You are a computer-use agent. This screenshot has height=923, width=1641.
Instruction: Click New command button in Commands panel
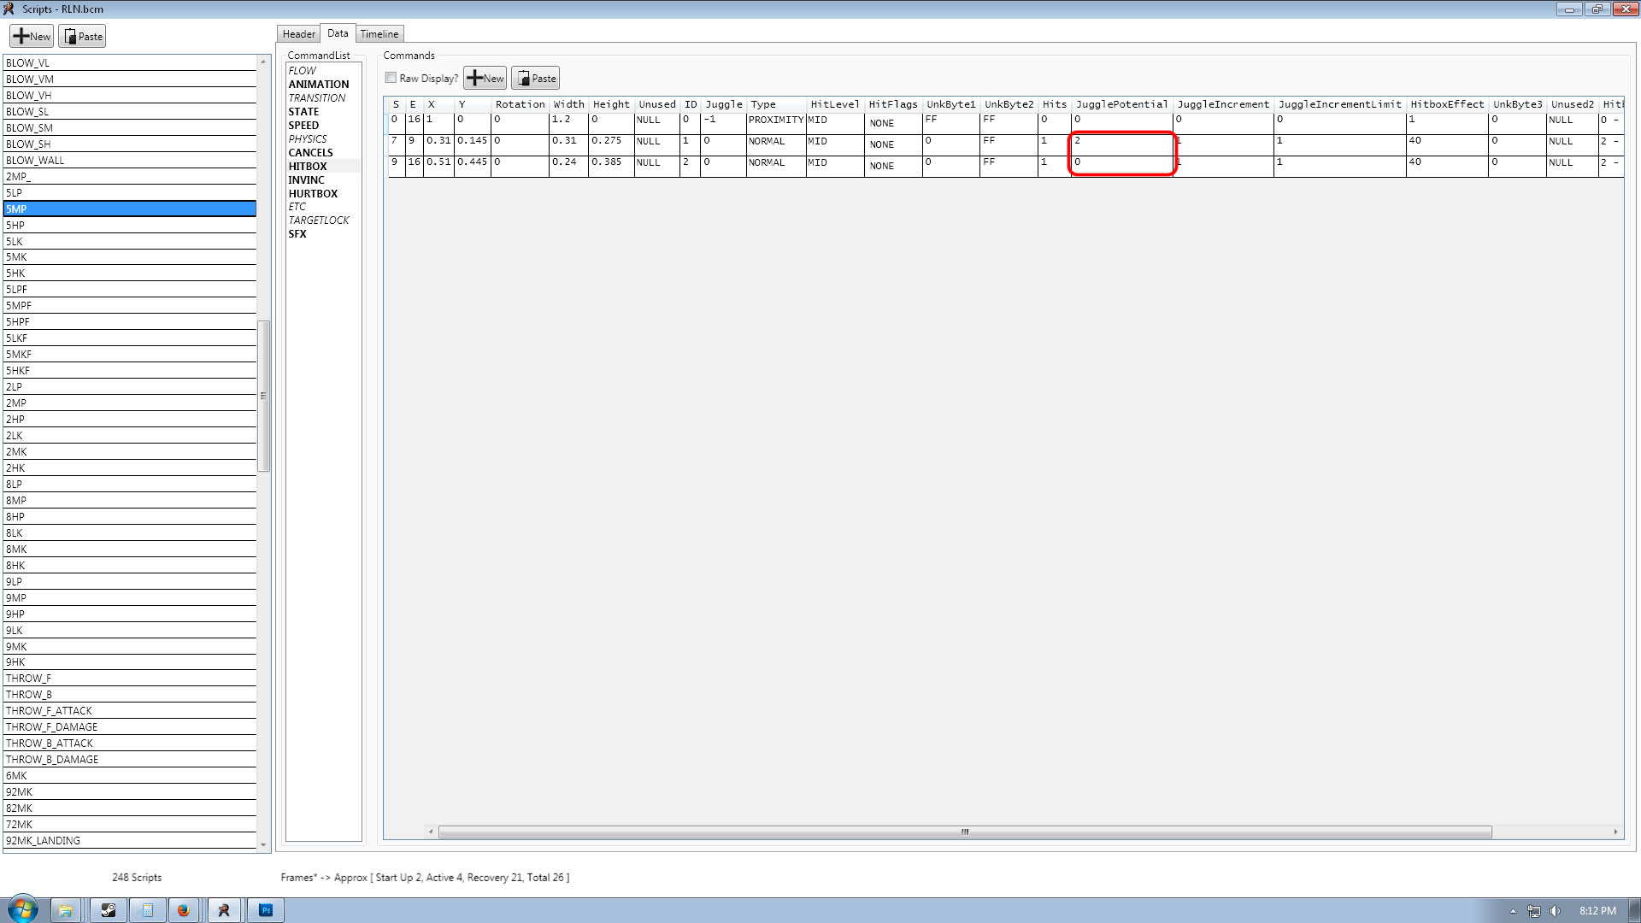pos(485,78)
